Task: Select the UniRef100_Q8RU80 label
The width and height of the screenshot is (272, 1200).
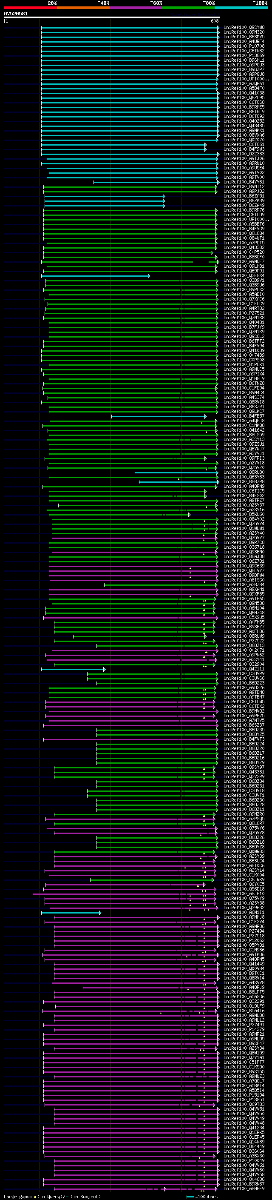Action: (x=244, y=473)
